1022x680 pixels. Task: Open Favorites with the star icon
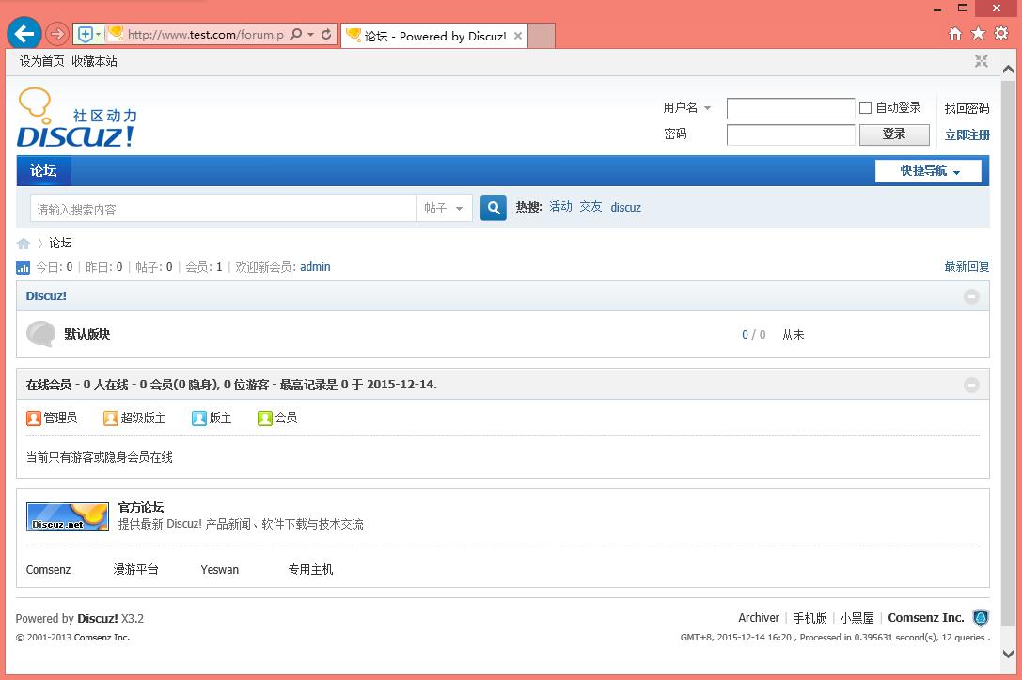point(978,33)
